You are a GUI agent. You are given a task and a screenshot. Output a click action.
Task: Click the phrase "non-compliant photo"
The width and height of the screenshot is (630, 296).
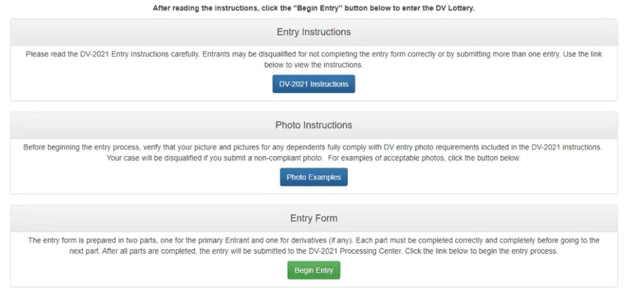point(293,158)
